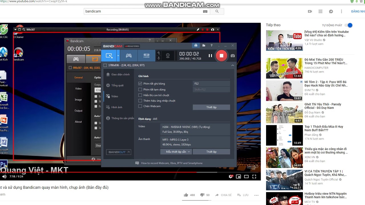Viewport: 365px width, 205px height.
Task: Enter fullscreen on the video player
Action: click(254, 177)
